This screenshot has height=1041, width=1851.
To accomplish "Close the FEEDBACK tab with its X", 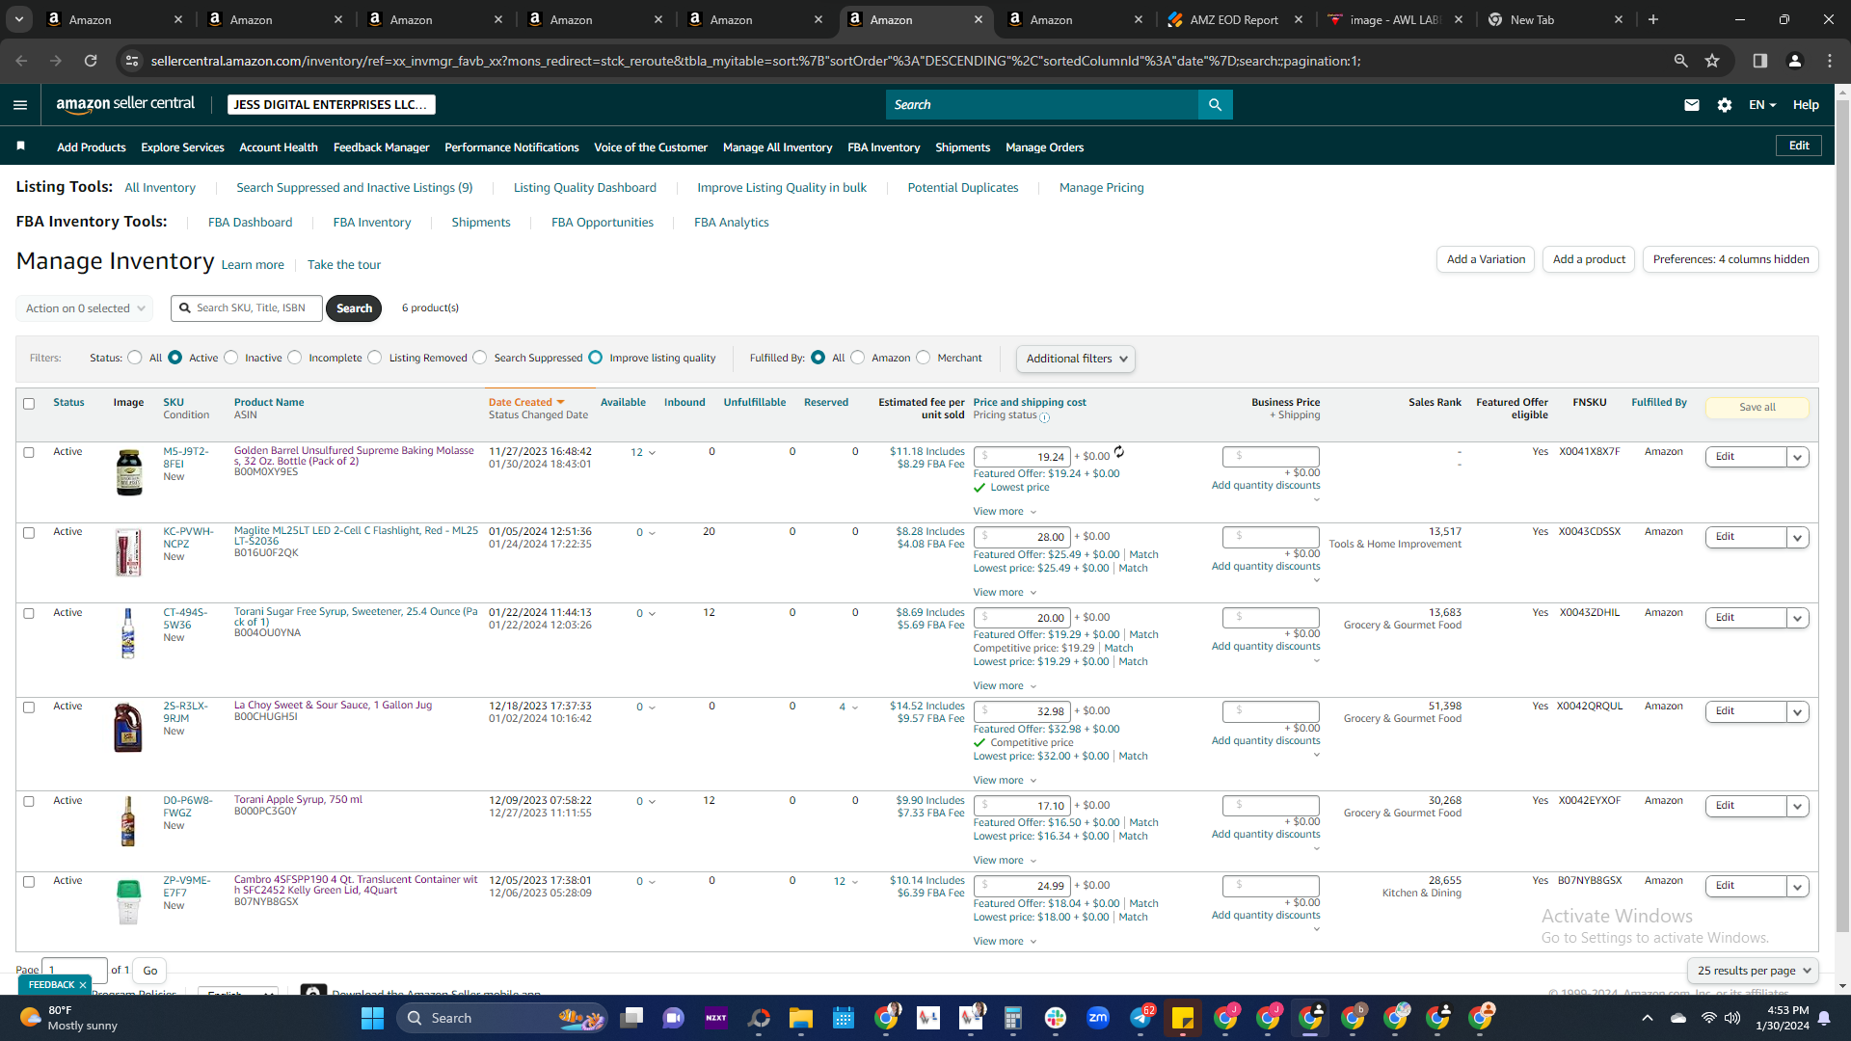I will [83, 985].
